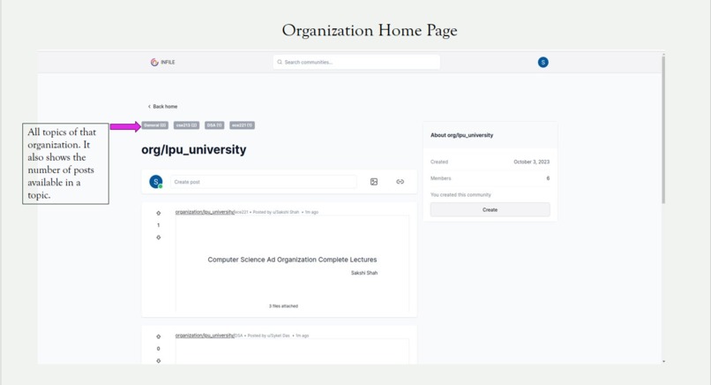Select the ece221 topic tag

coord(242,125)
